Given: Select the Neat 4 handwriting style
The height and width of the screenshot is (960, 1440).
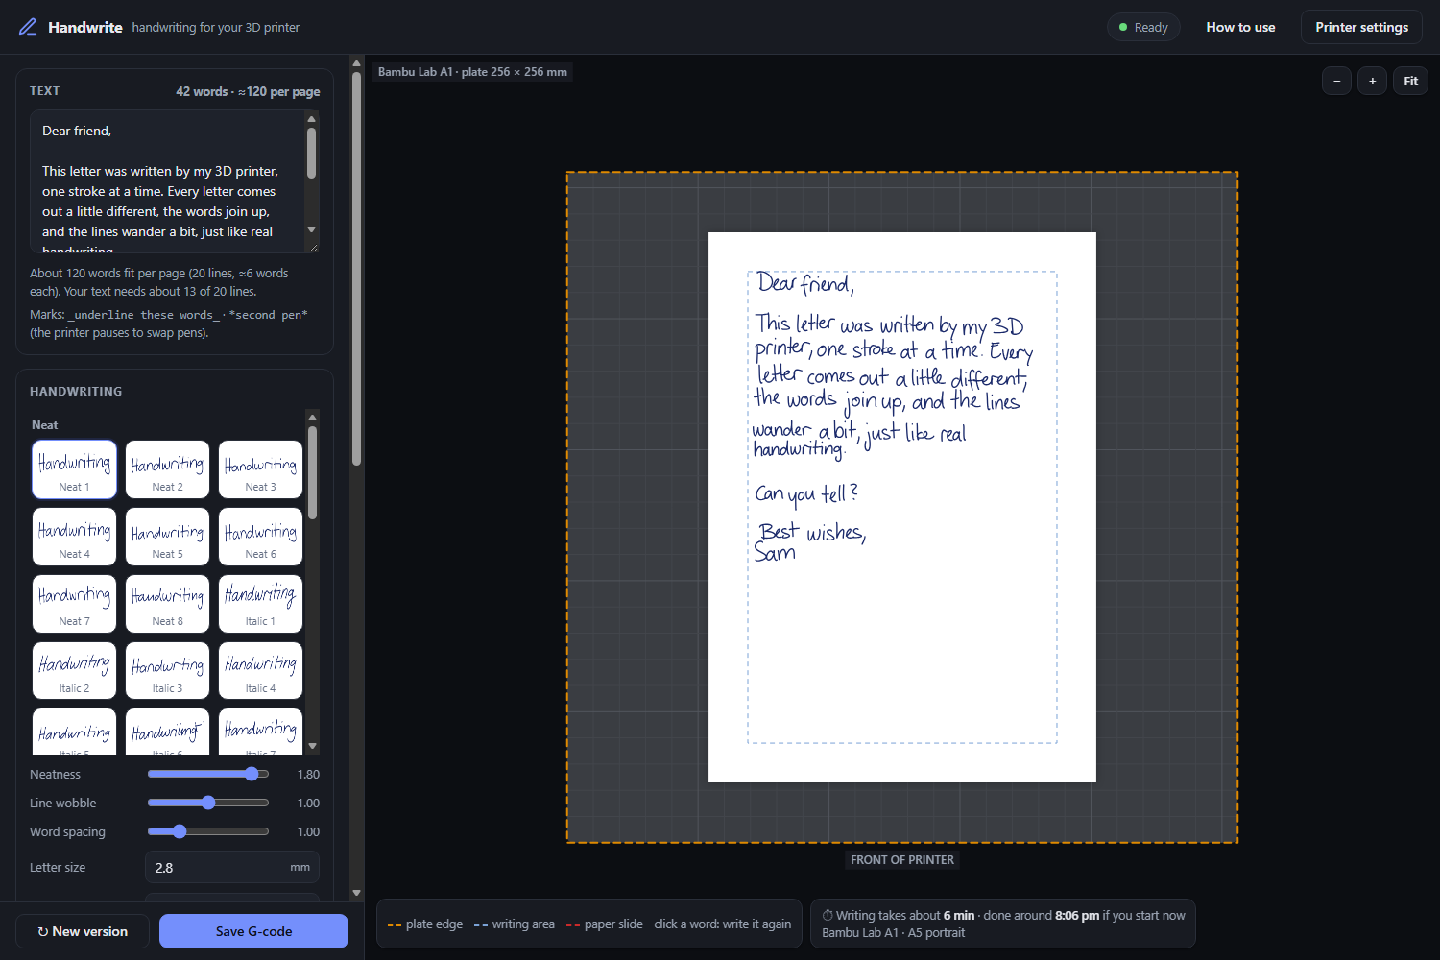Looking at the screenshot, I should [74, 537].
